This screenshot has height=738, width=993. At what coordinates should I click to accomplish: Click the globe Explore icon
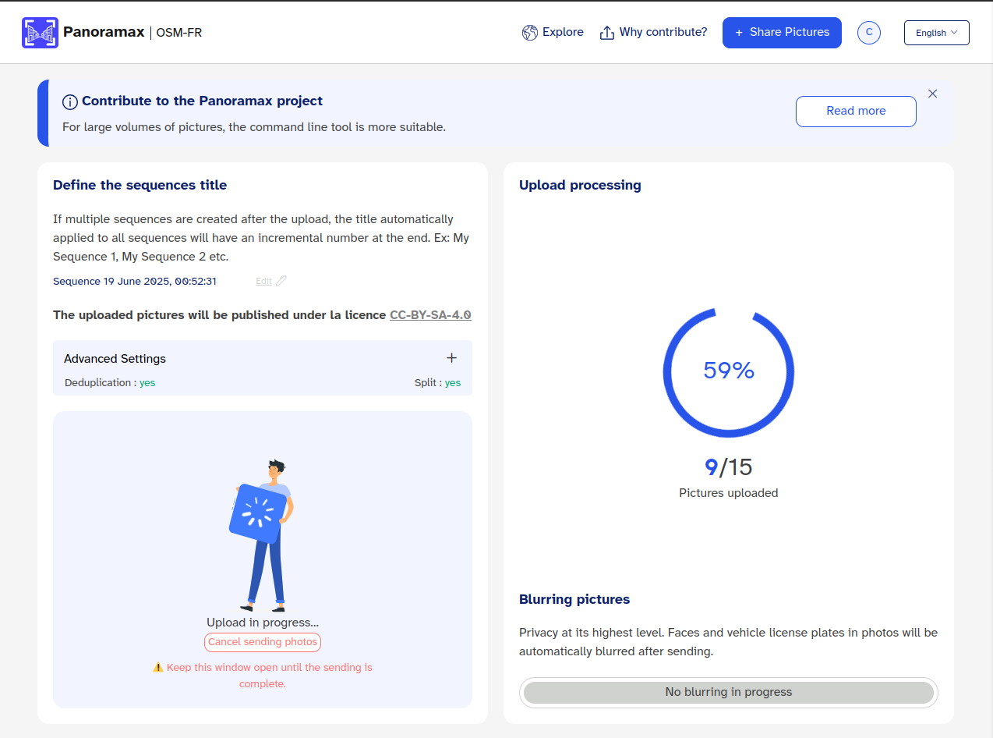(530, 33)
